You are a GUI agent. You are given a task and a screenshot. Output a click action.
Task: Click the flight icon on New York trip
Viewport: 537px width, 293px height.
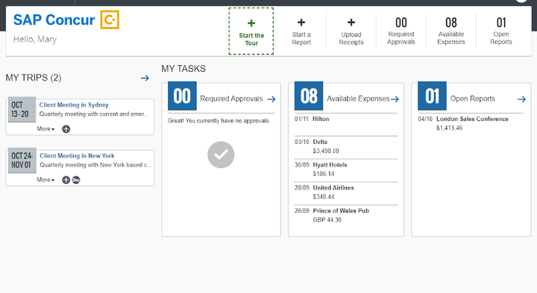point(66,179)
